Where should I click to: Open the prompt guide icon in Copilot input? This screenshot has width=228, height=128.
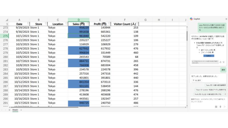216,107
